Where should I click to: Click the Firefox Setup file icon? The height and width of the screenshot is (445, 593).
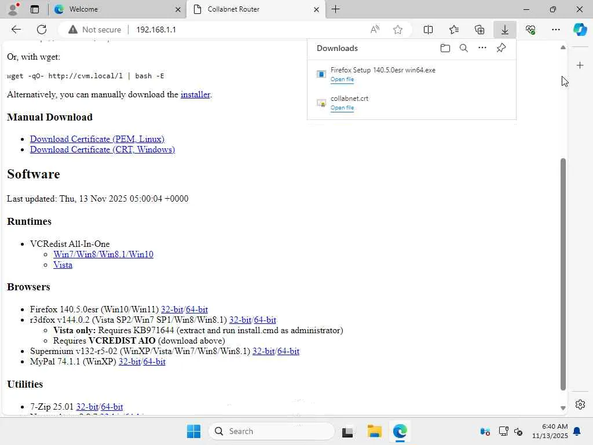(321, 74)
